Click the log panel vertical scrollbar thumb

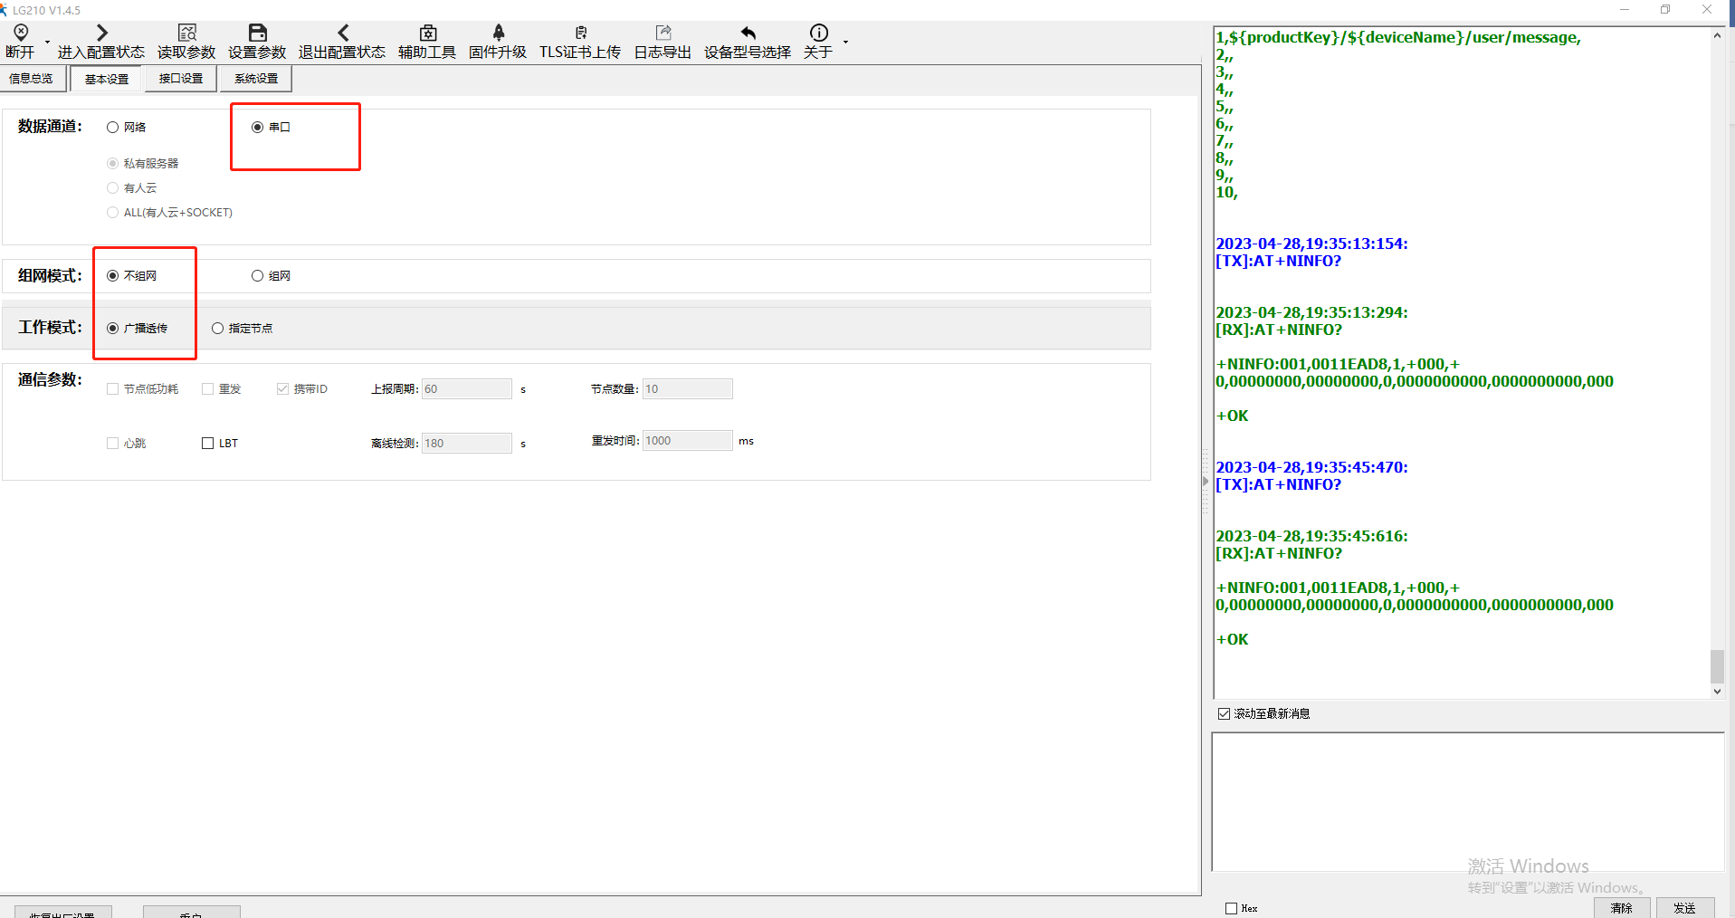1717,667
